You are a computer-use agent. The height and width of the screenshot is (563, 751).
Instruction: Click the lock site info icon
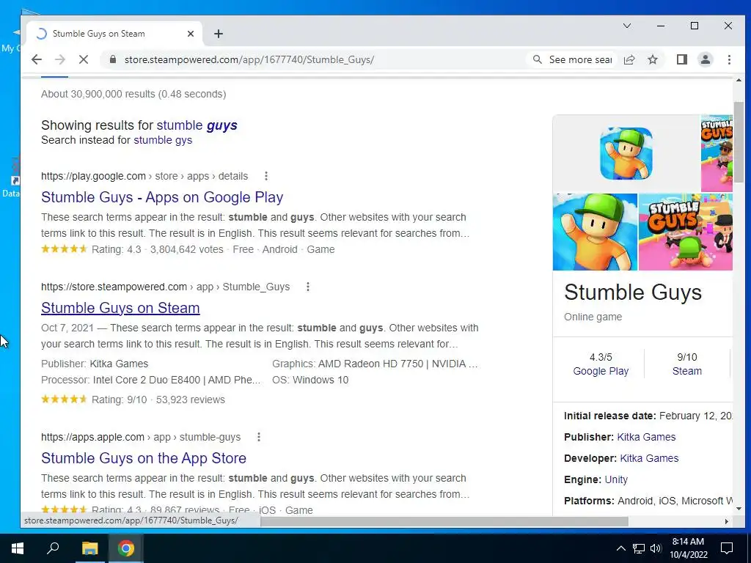tap(112, 59)
